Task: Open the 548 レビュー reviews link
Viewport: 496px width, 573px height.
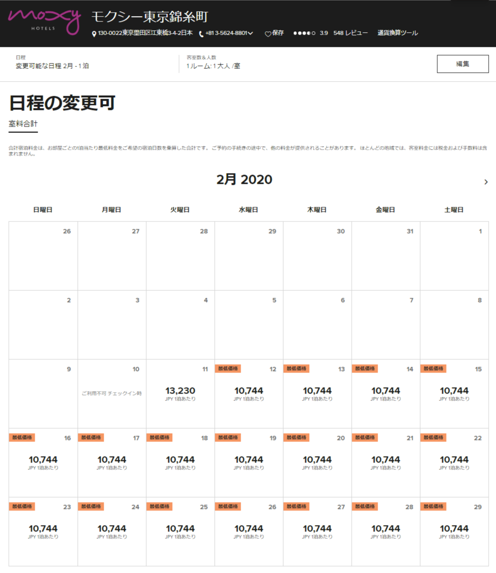Action: click(x=351, y=33)
